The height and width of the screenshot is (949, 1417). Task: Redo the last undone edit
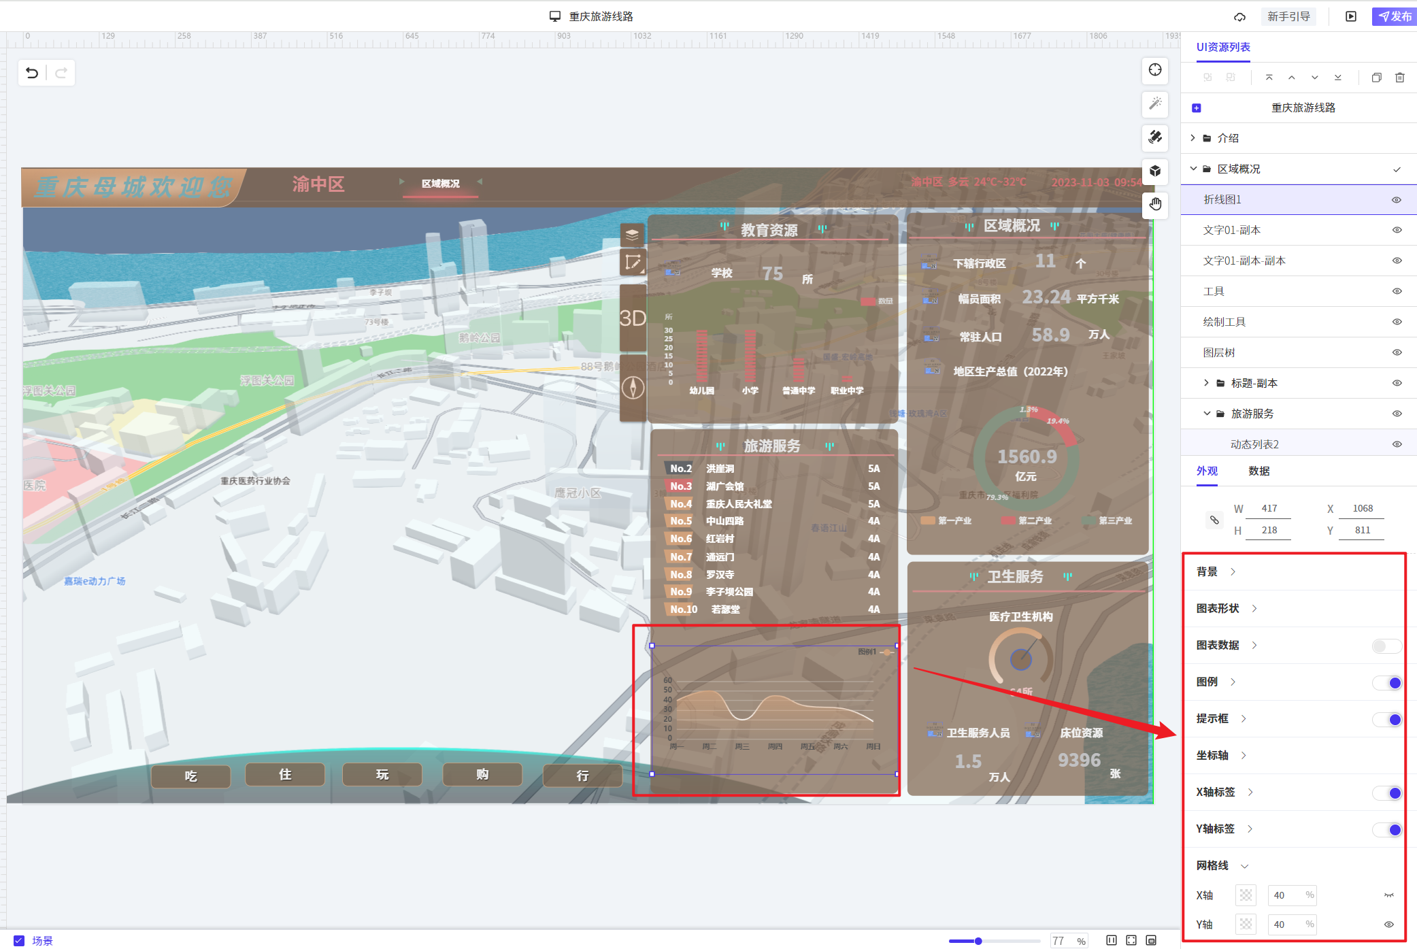coord(61,73)
